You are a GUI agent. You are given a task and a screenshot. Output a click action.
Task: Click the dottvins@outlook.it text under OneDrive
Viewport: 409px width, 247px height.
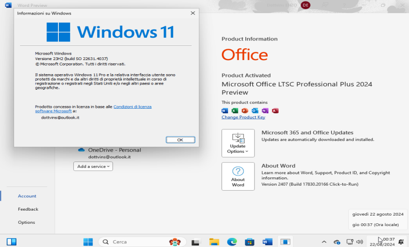109,157
